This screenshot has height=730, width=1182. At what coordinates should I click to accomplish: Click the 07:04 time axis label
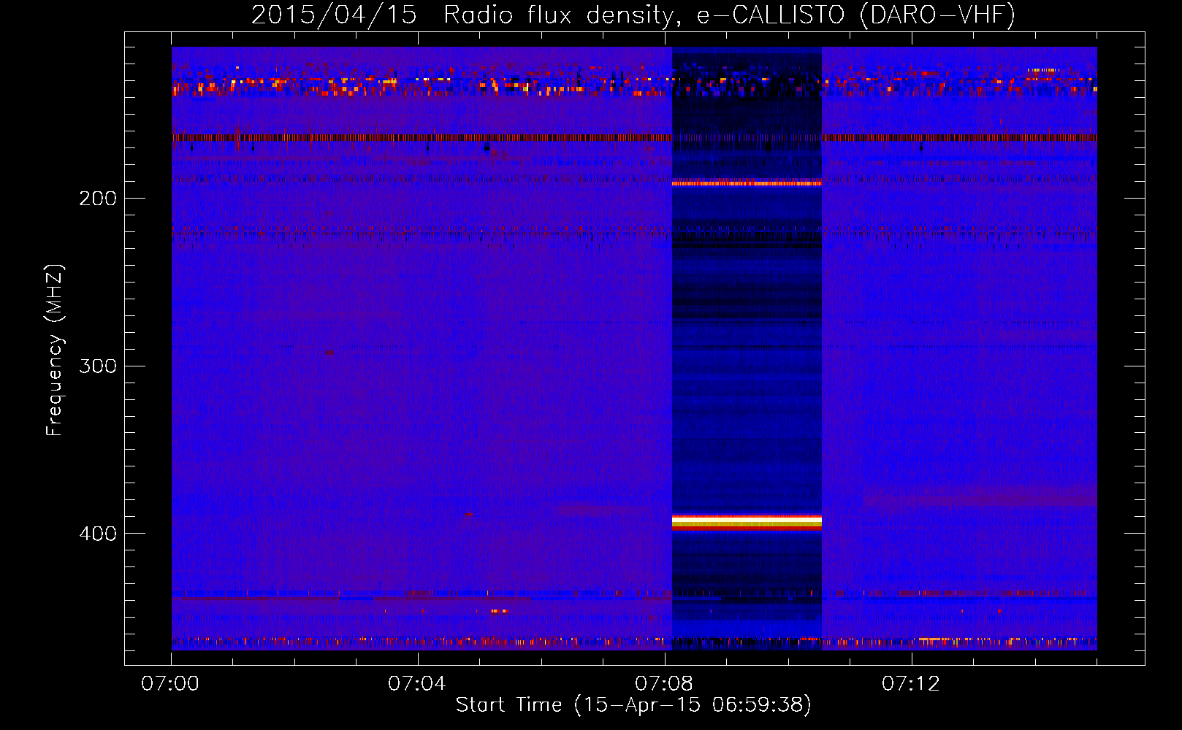click(x=417, y=684)
